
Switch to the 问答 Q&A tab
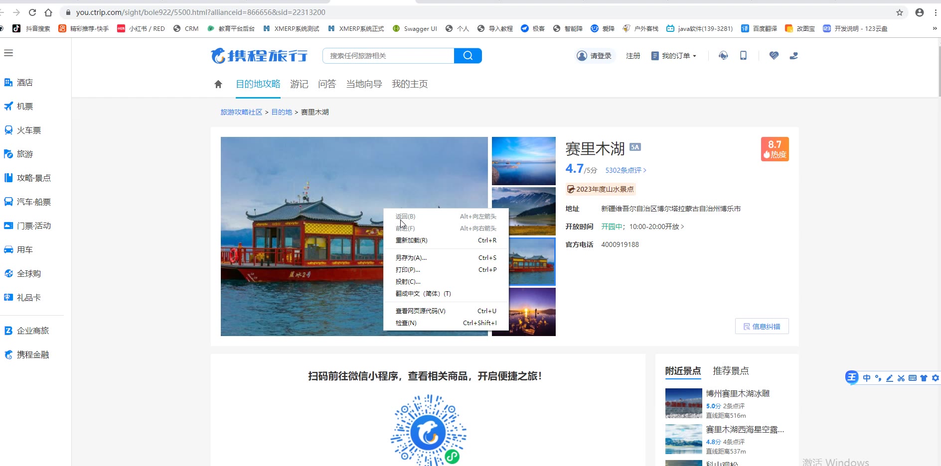pyautogui.click(x=327, y=84)
